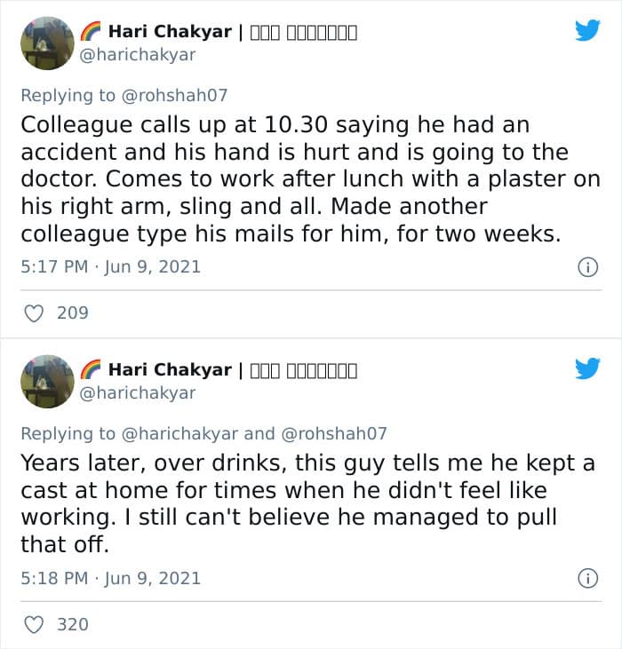The image size is (622, 649).
Task: Like the first tweet with 209 likes
Action: pyautogui.click(x=34, y=313)
